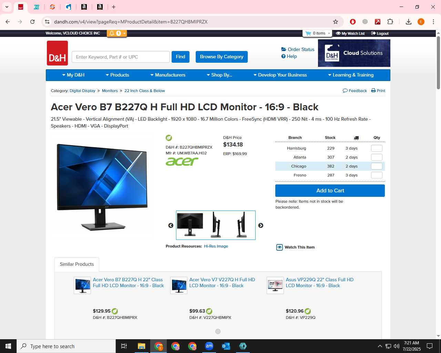
Task: Open the Help link
Action: 289,56
